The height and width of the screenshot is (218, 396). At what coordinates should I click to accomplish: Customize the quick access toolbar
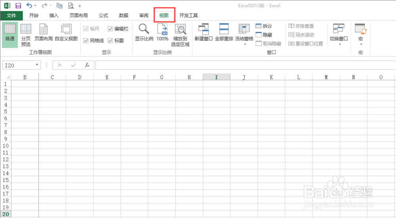coord(80,6)
